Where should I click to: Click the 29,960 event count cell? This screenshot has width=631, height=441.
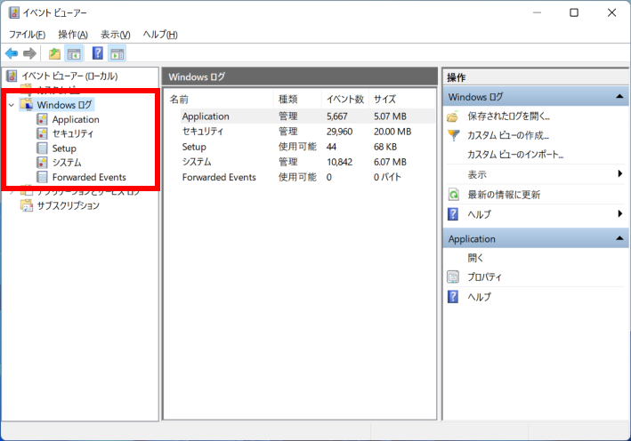pos(340,132)
